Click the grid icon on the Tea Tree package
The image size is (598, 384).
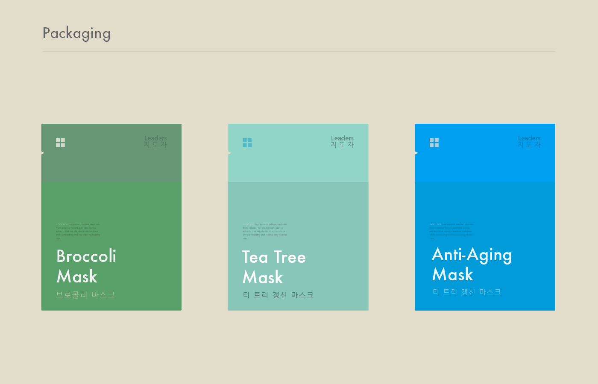pyautogui.click(x=247, y=143)
